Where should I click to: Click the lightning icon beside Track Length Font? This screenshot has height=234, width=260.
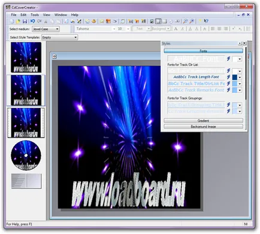[x=229, y=77]
